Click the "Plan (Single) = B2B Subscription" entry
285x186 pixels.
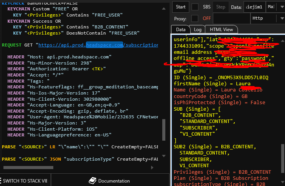tap(221, 178)
